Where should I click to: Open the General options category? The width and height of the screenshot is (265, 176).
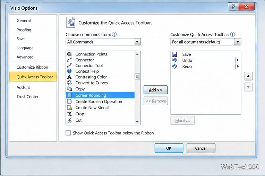click(24, 20)
